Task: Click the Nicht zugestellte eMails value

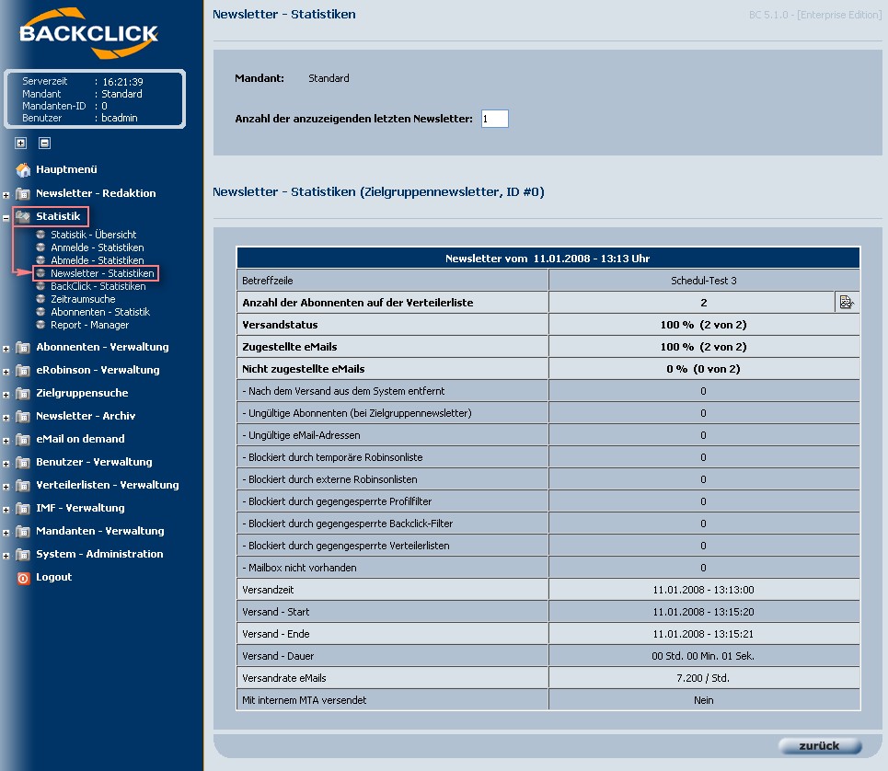Action: (x=703, y=369)
